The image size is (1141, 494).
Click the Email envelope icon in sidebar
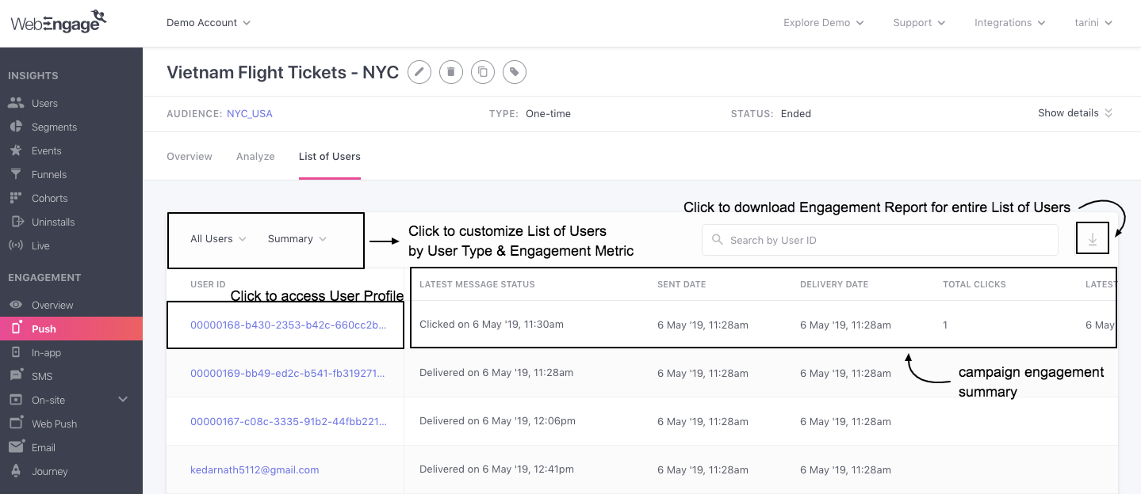click(16, 447)
